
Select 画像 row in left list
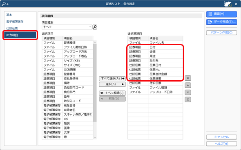(x=67, y=128)
